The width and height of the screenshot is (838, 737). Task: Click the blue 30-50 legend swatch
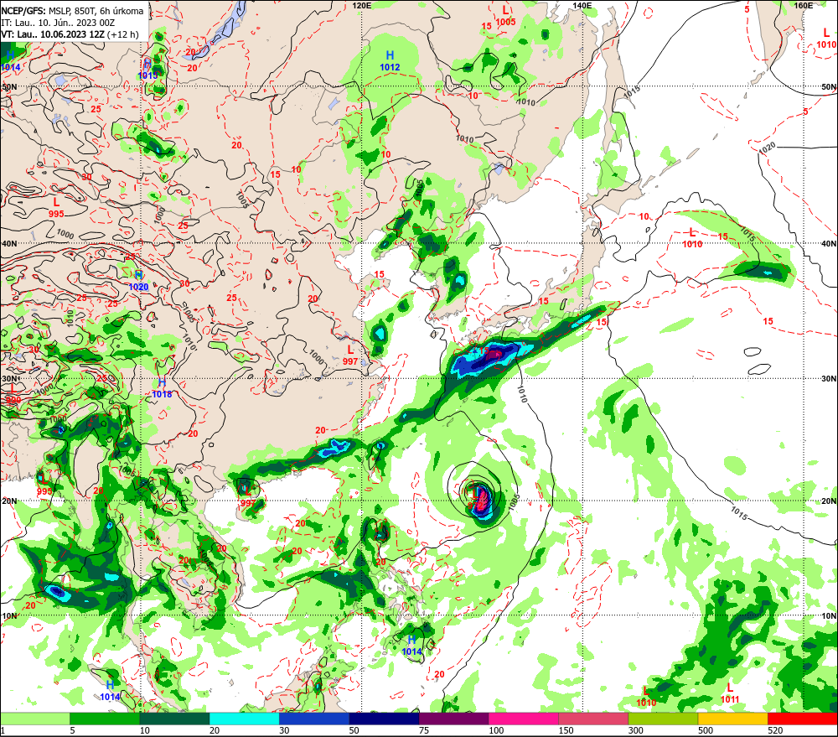point(314,719)
